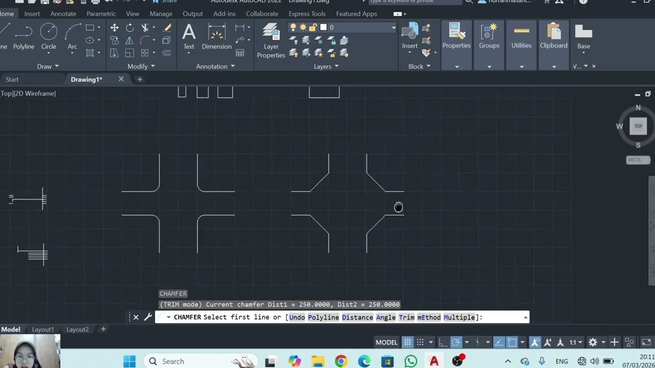The image size is (655, 368).
Task: Activate the Move tool
Action: tap(115, 28)
